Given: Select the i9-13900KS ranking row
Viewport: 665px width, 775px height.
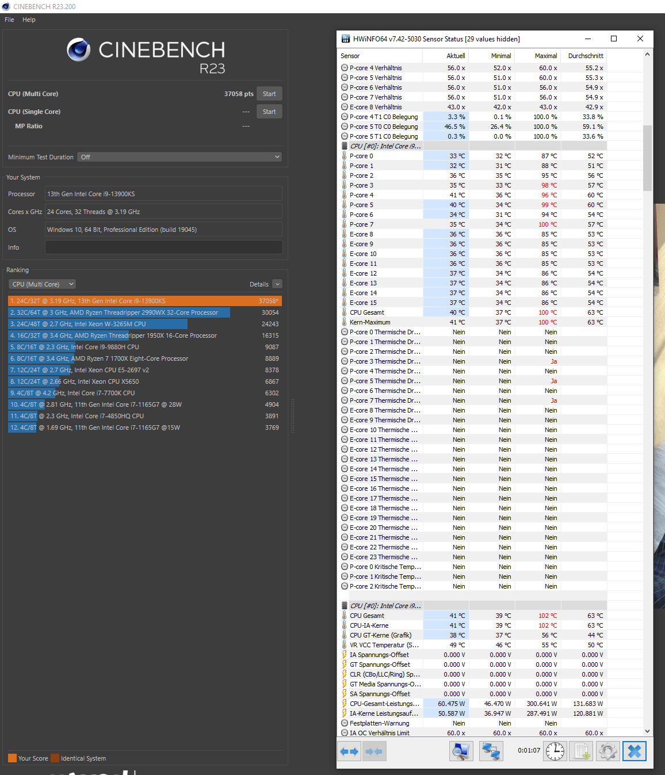Looking at the screenshot, I should click(x=145, y=301).
